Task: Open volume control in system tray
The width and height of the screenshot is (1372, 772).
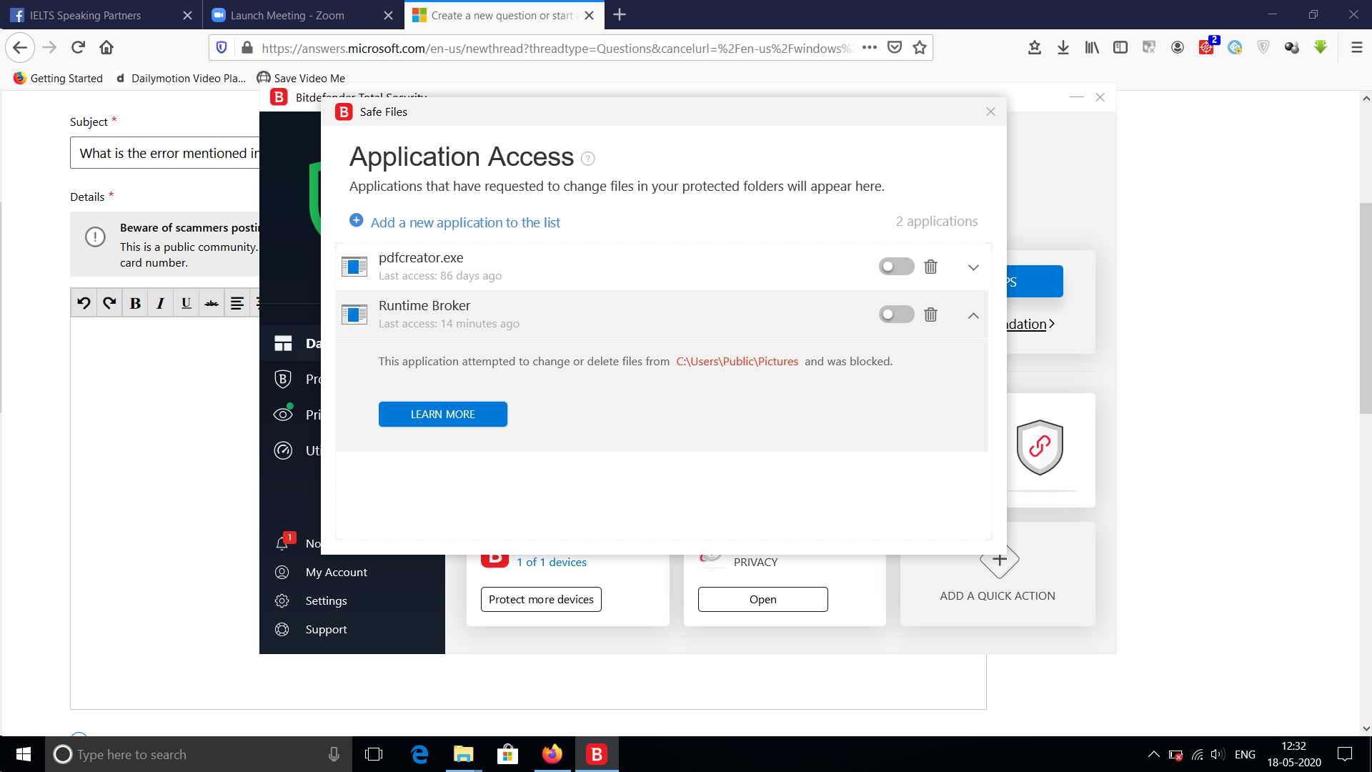Action: click(x=1218, y=754)
